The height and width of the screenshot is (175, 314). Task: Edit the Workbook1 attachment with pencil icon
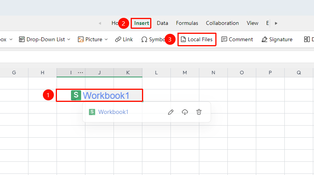(x=170, y=112)
